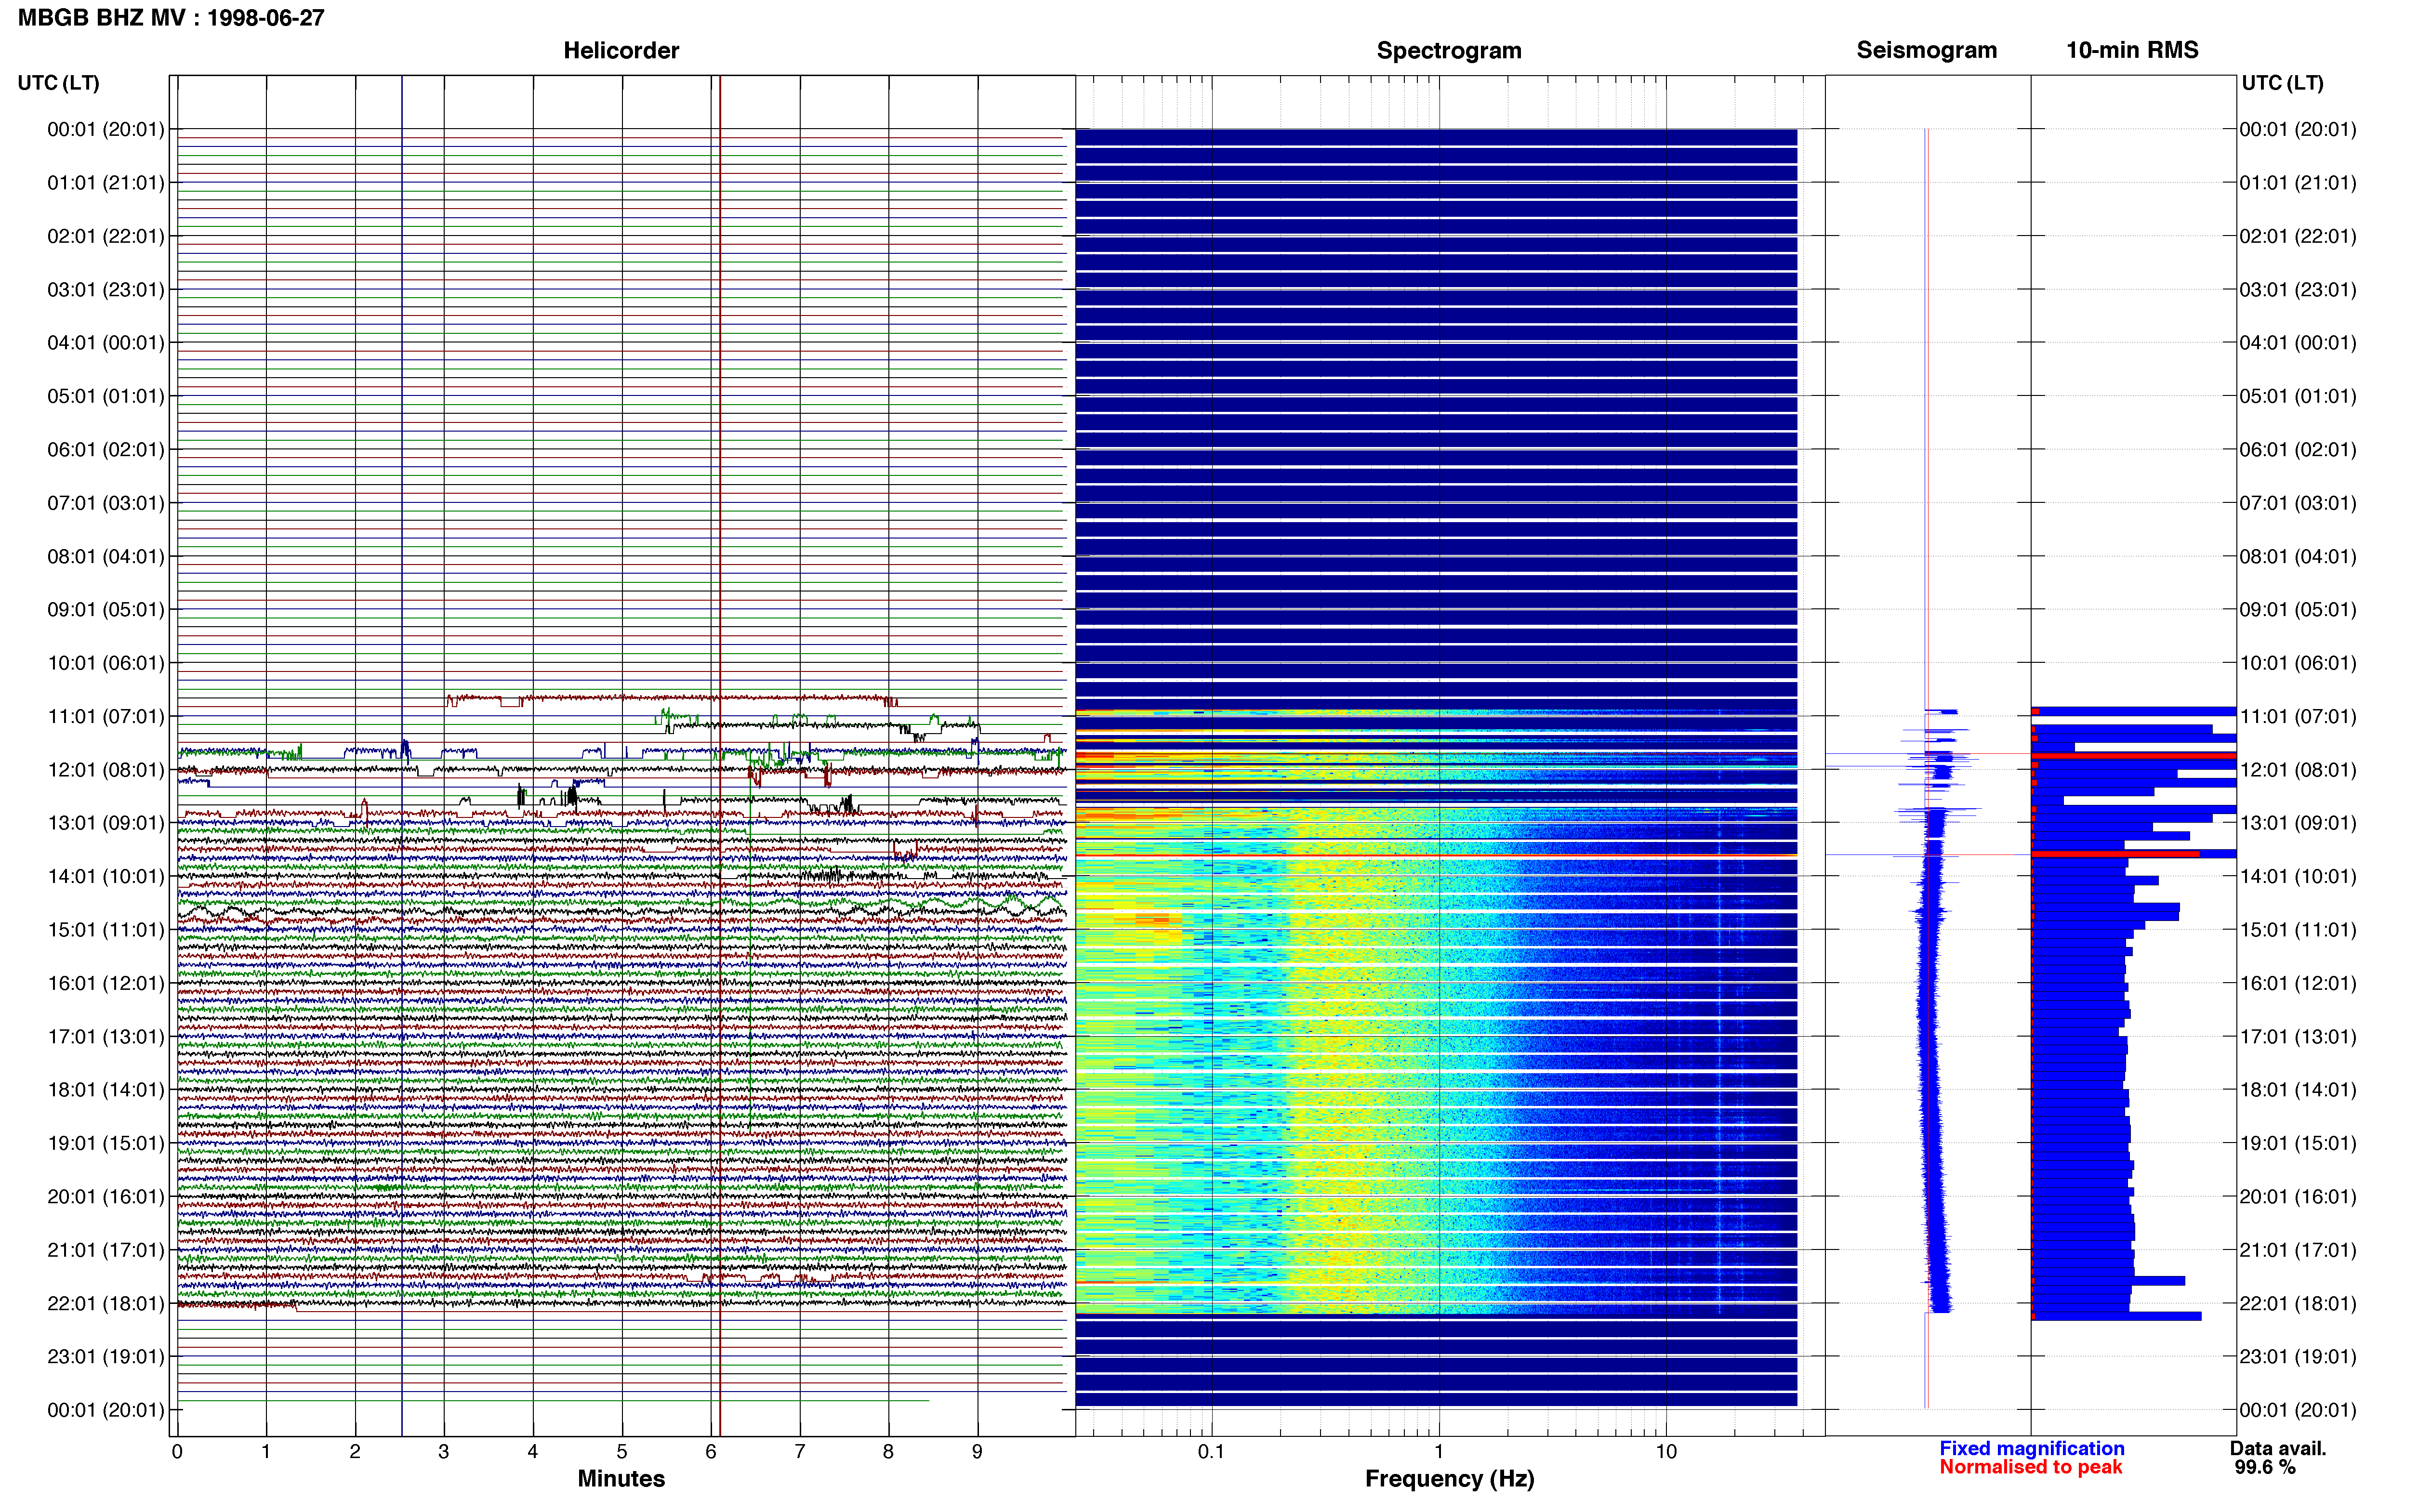
Task: Click right-axis time label '07:01 (03:01)'
Action: click(2298, 503)
